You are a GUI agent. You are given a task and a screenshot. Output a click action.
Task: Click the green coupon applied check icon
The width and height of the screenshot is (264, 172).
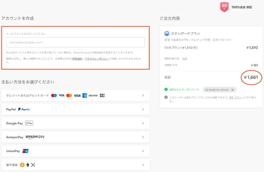[166, 90]
